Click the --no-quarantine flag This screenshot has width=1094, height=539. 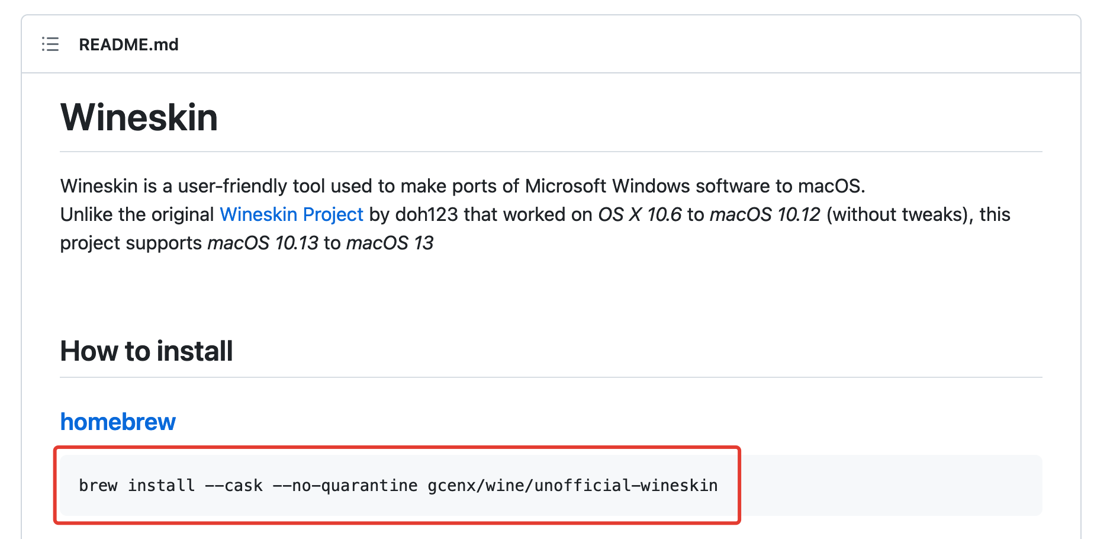[345, 486]
